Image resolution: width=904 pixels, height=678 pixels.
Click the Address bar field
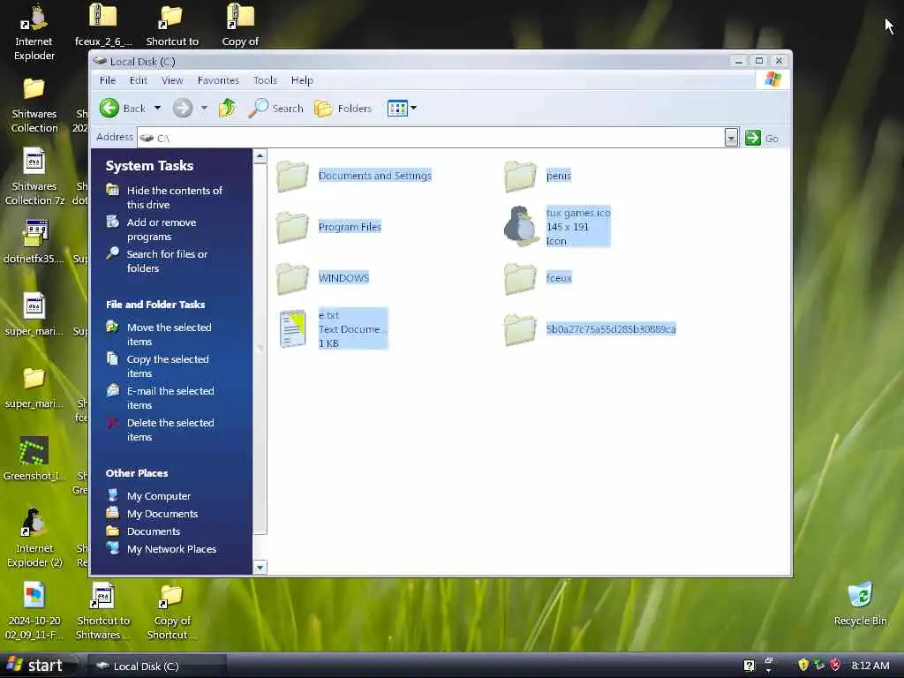pyautogui.click(x=431, y=138)
